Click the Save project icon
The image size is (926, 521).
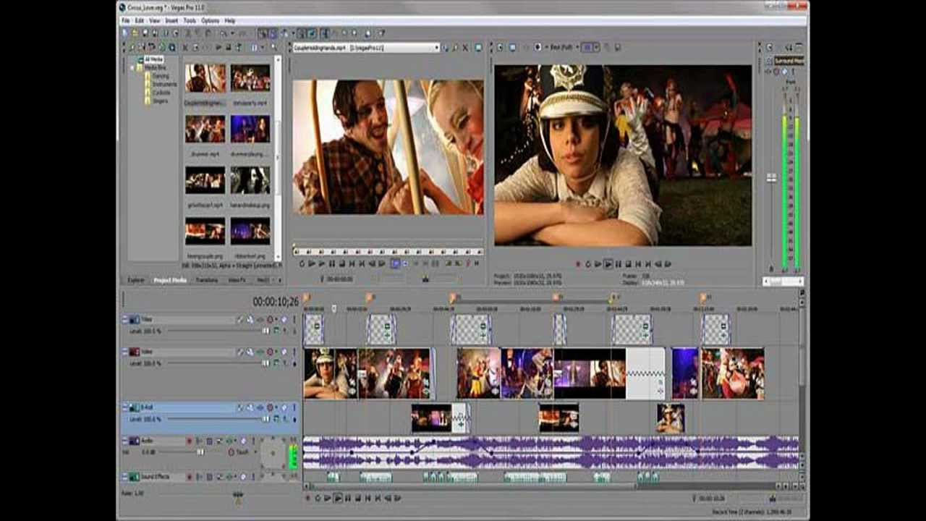(x=145, y=33)
